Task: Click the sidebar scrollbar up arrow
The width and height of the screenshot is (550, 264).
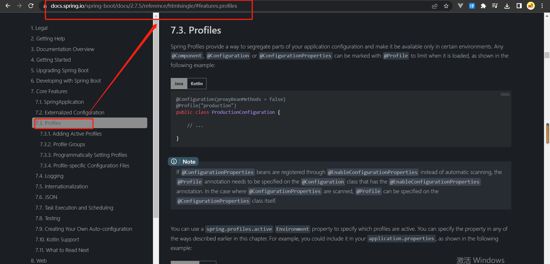Action: [156, 16]
